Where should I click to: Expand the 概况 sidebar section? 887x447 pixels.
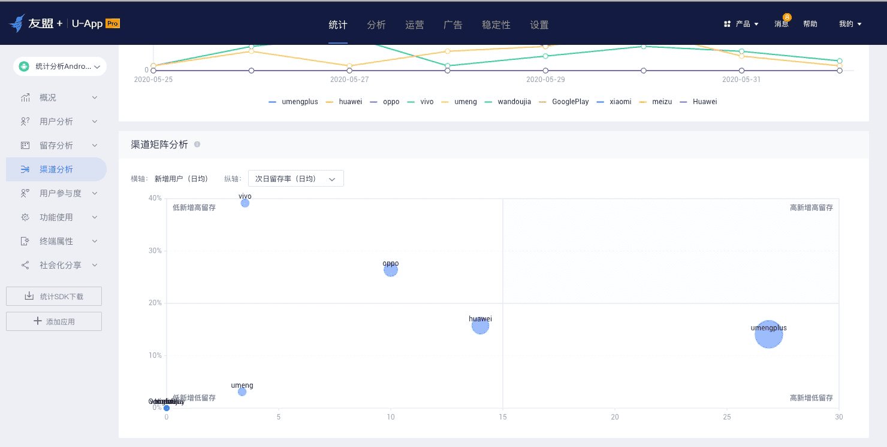coord(94,98)
